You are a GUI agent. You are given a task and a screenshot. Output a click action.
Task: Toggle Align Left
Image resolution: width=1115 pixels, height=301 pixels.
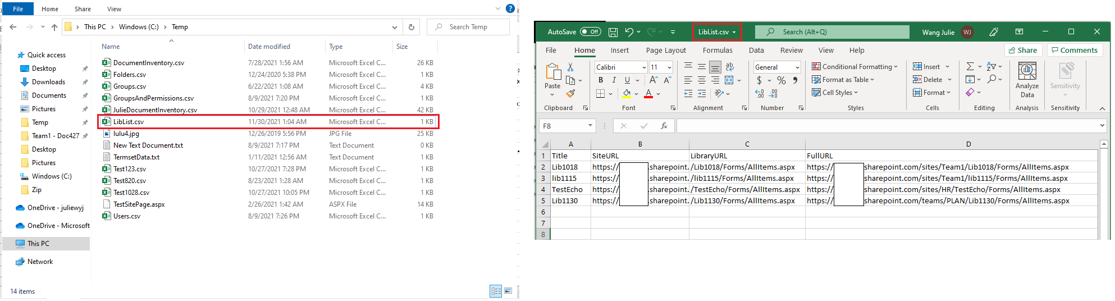[688, 80]
